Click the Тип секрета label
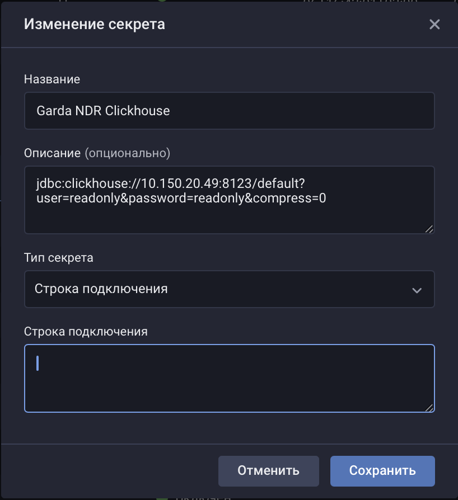This screenshot has width=458, height=500. pos(58,258)
